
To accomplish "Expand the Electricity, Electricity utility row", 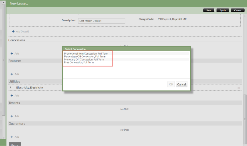I will pos(11,87).
